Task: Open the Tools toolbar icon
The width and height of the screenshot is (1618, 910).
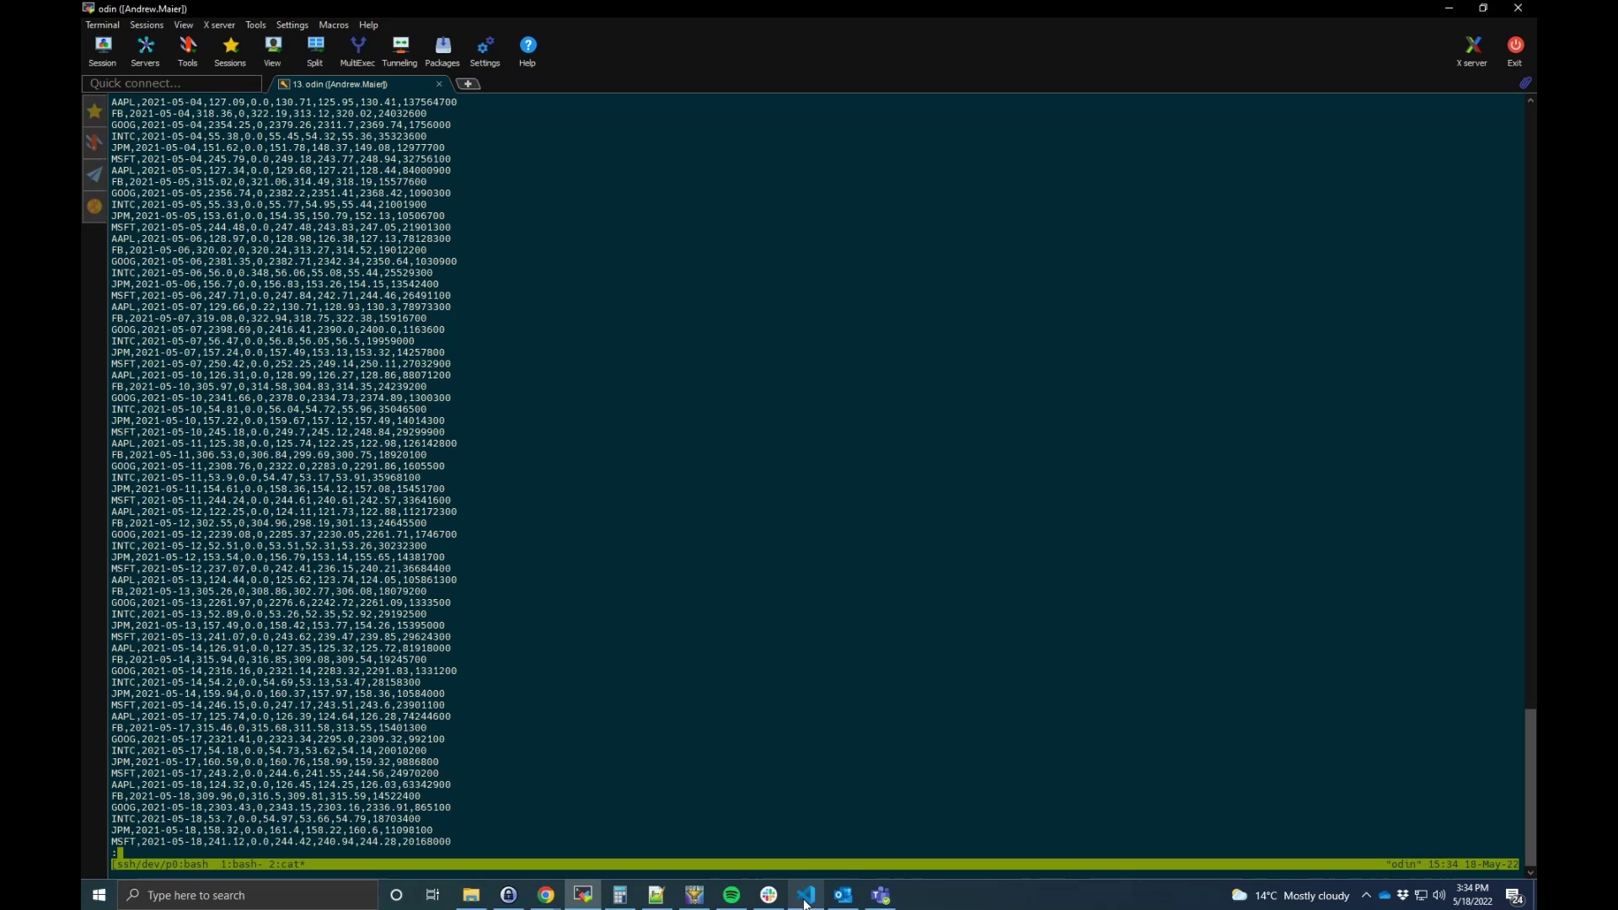Action: (188, 51)
